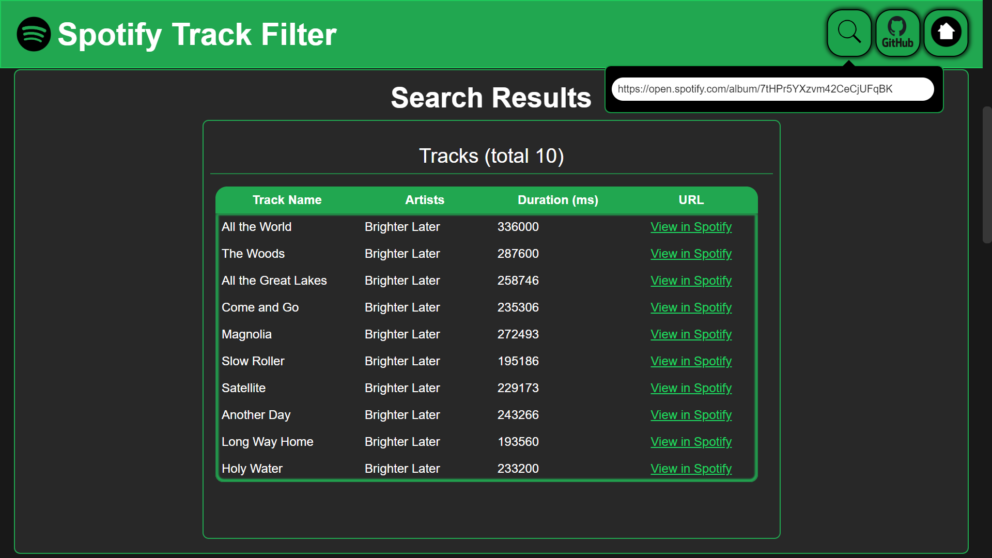Click the duration value 287600

518,254
